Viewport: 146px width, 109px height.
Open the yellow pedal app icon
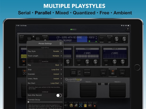[85, 105]
